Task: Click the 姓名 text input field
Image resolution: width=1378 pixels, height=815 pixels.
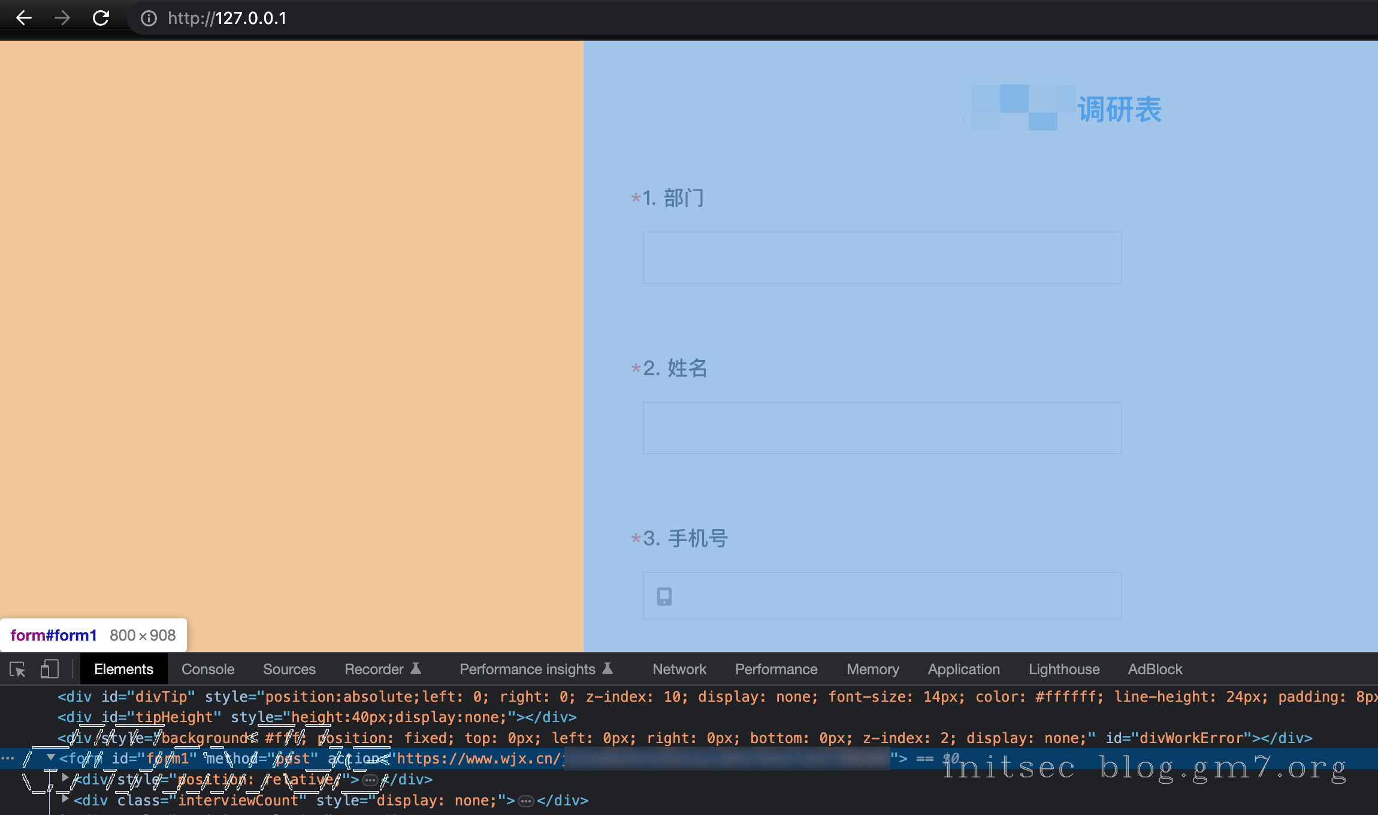Action: click(882, 428)
